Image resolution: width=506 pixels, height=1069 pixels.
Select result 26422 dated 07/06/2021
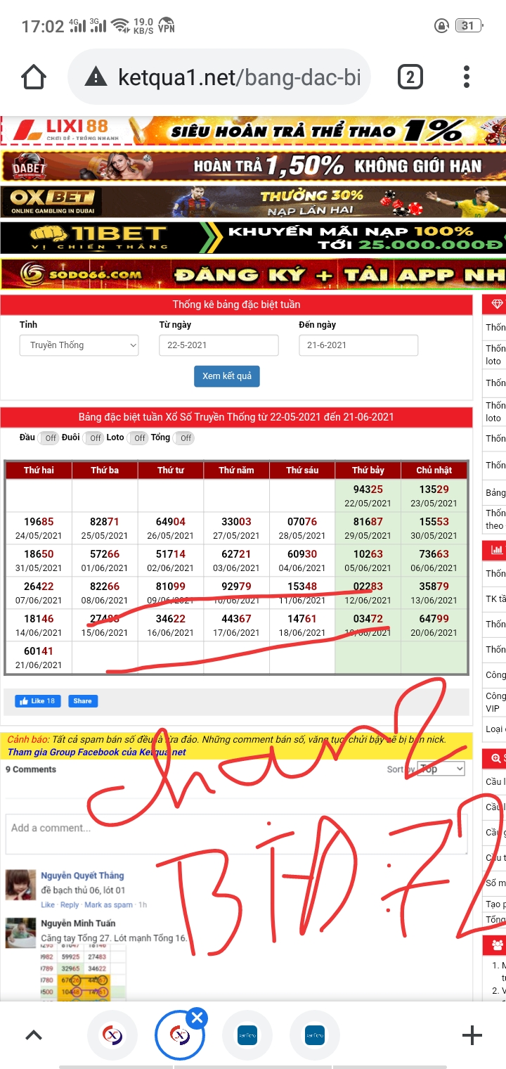click(x=39, y=593)
